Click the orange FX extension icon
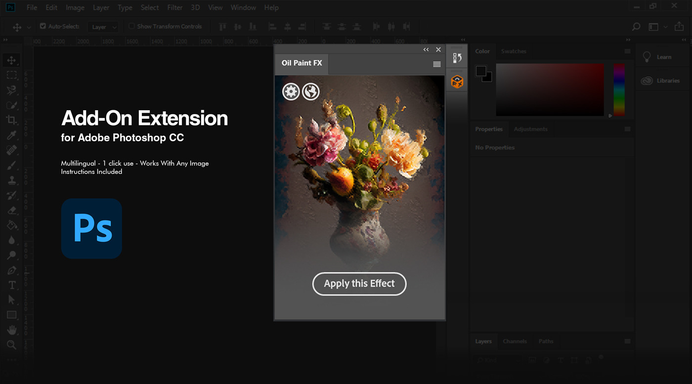Image resolution: width=692 pixels, height=384 pixels. 456,81
